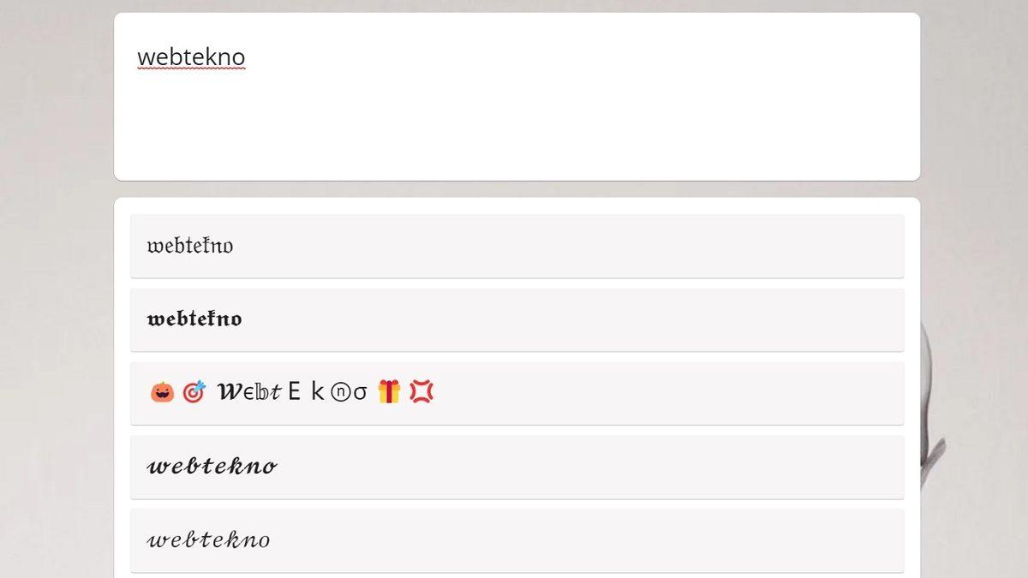Click the misspelled webtekno word in the input

tap(191, 57)
